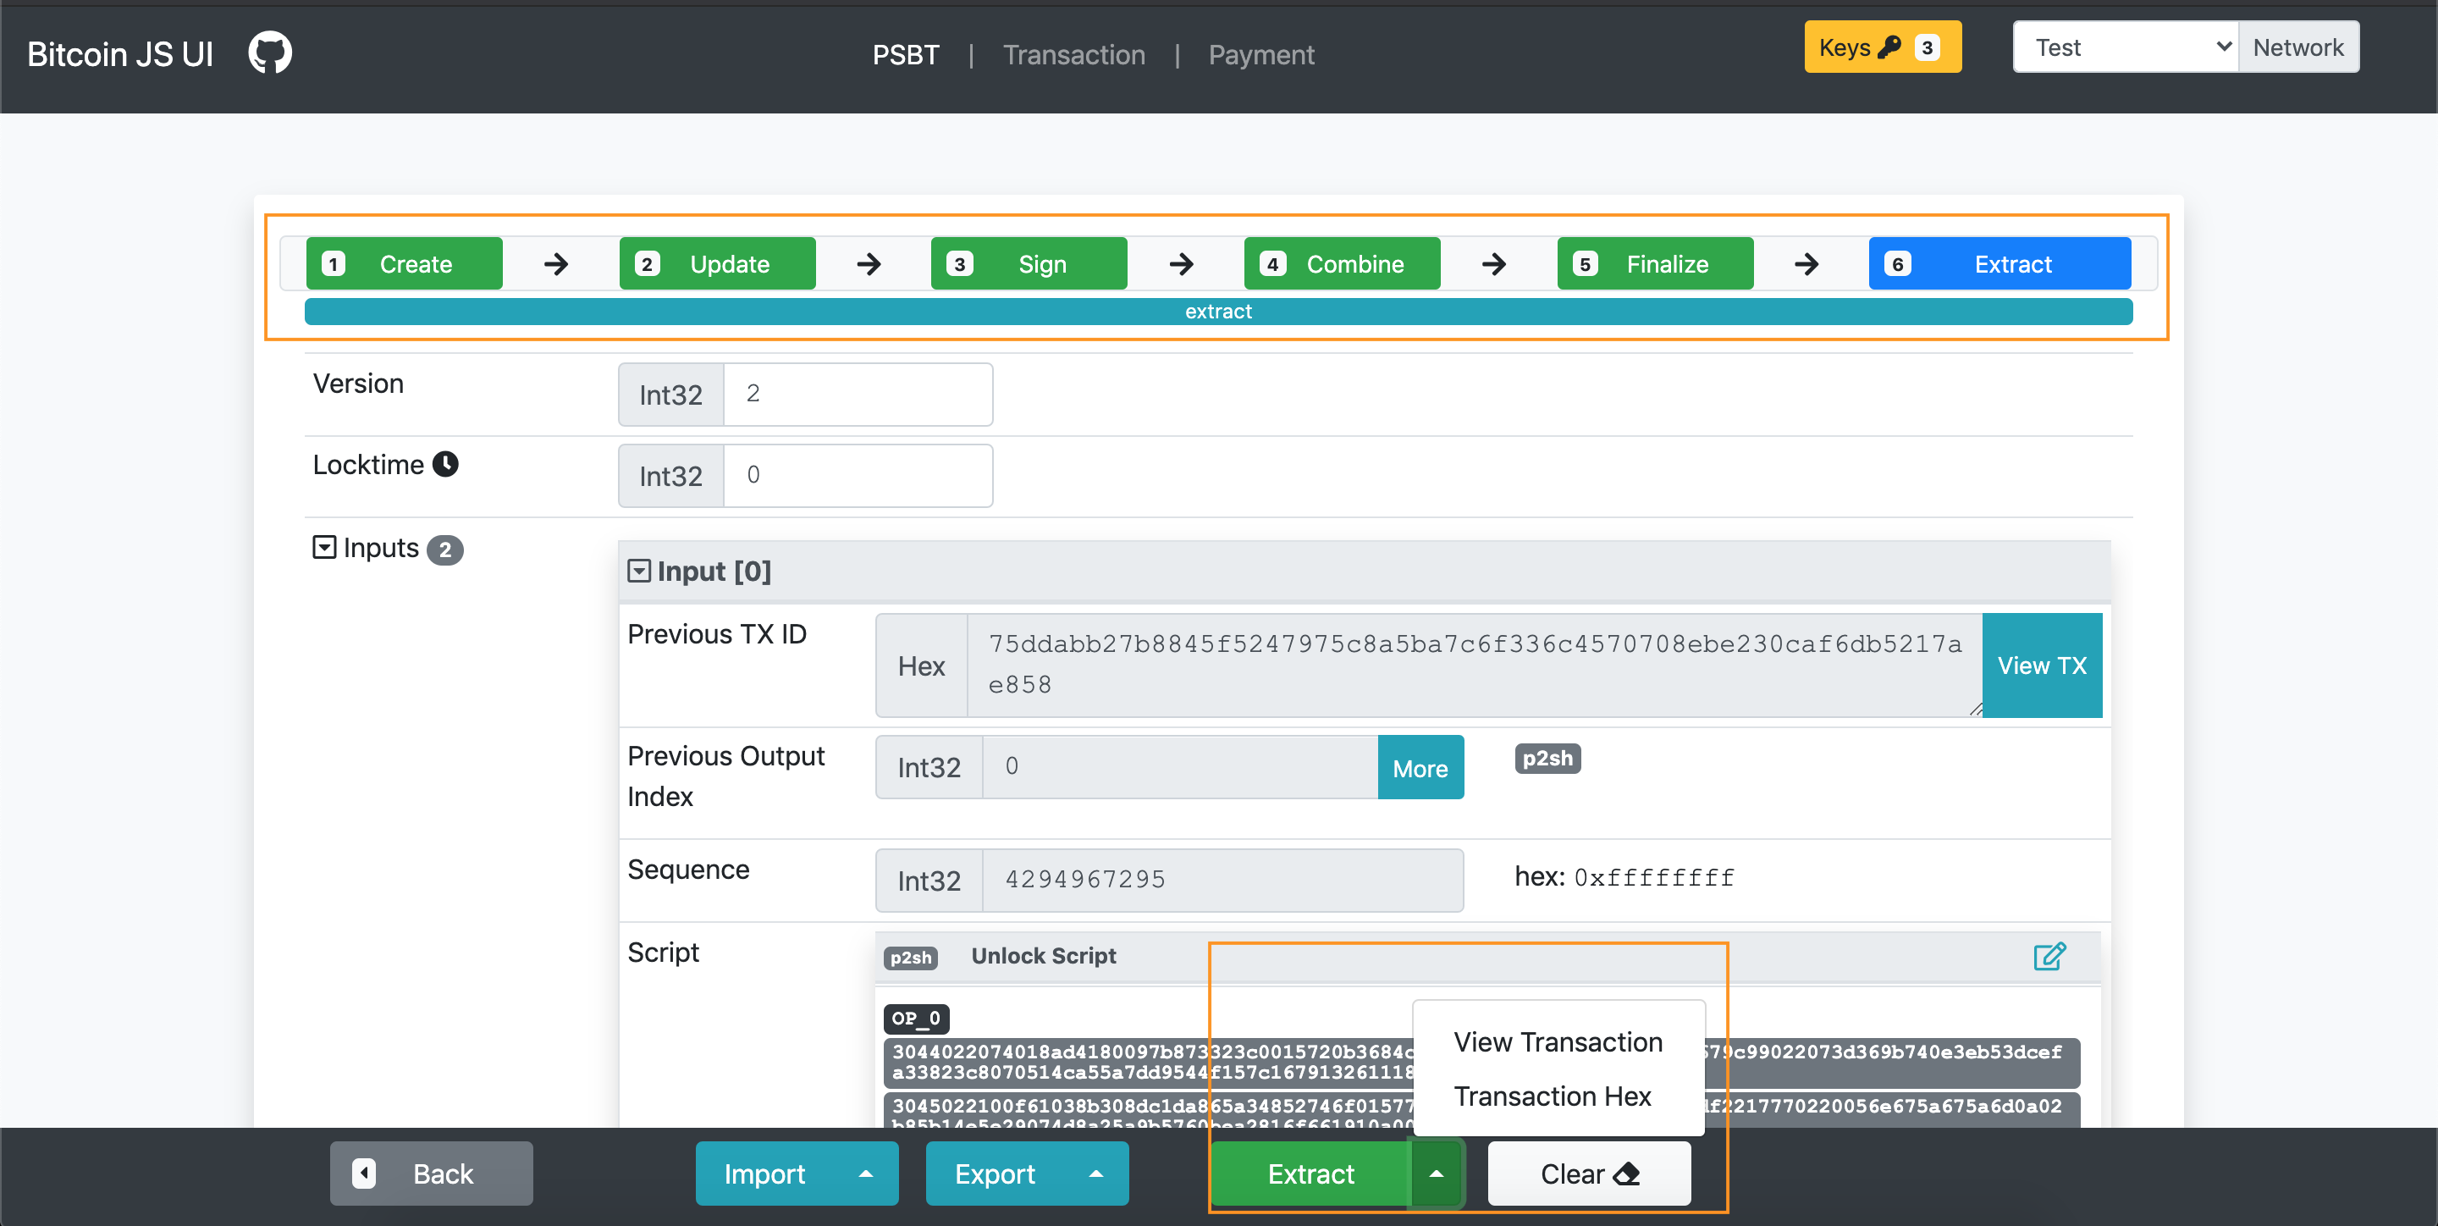This screenshot has height=1226, width=2438.
Task: Click the Locktime clock info icon
Action: [x=444, y=464]
